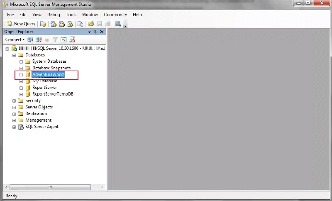The width and height of the screenshot is (332, 201).
Task: Click the New Query toolbar button
Action: 21,24
